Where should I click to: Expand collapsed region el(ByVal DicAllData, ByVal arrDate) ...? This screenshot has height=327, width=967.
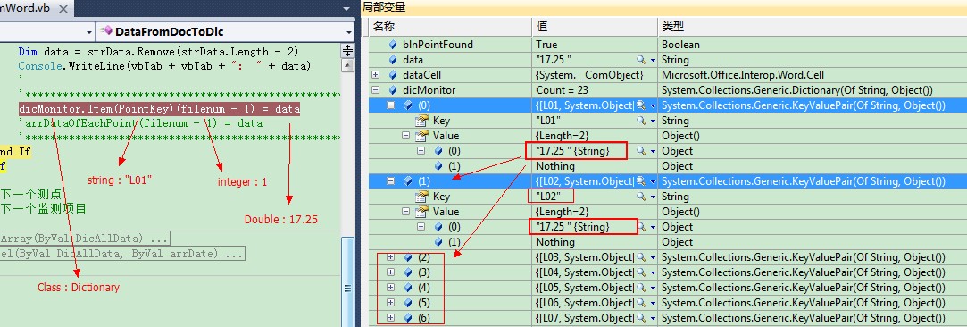point(122,254)
